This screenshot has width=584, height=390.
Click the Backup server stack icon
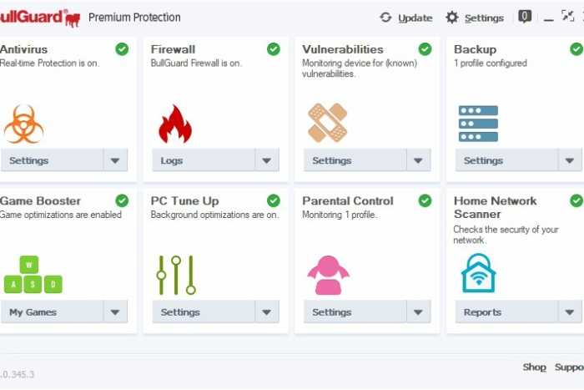coord(478,124)
